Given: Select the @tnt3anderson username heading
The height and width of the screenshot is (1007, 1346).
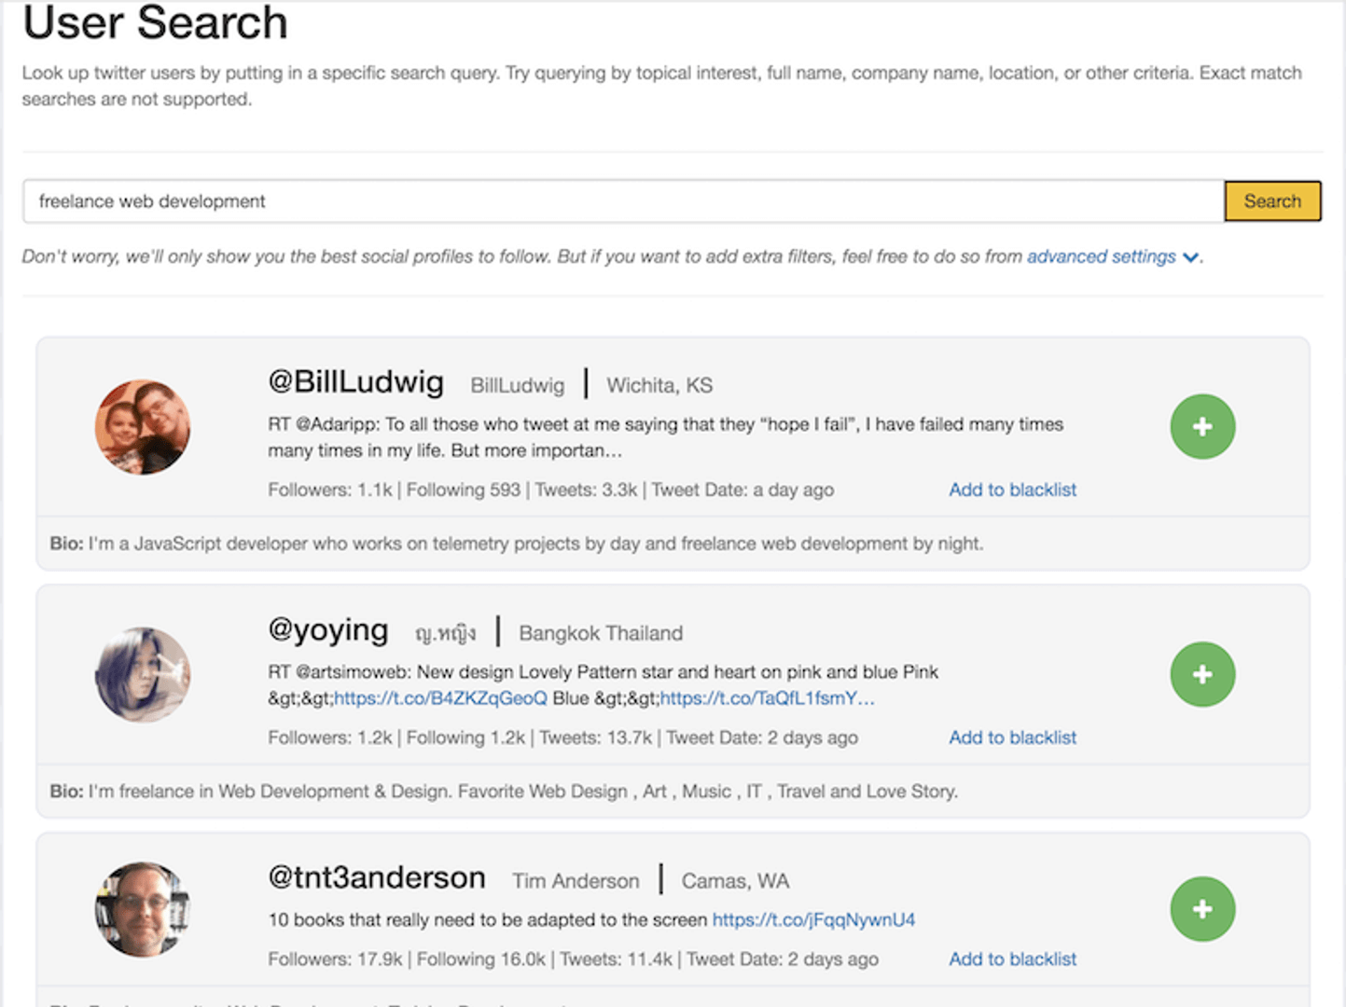Looking at the screenshot, I should (377, 877).
